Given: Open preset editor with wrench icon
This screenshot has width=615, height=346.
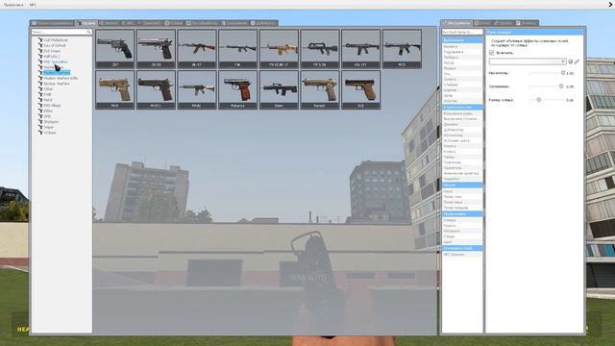Looking at the screenshot, I should coord(577,62).
